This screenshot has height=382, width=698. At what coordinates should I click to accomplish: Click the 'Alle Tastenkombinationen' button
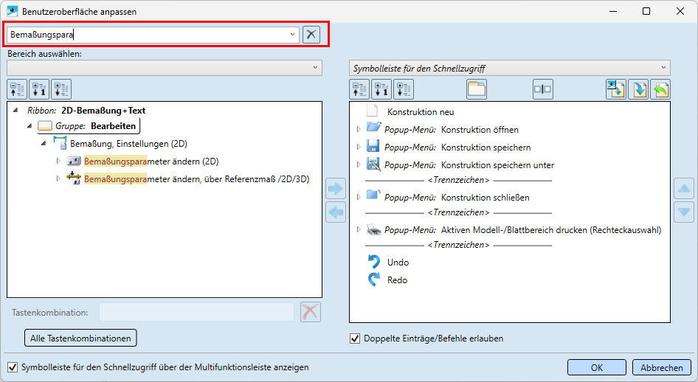point(81,338)
